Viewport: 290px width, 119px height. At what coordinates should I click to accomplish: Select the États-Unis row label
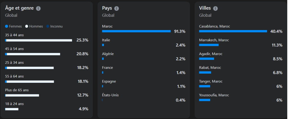tap(110, 95)
